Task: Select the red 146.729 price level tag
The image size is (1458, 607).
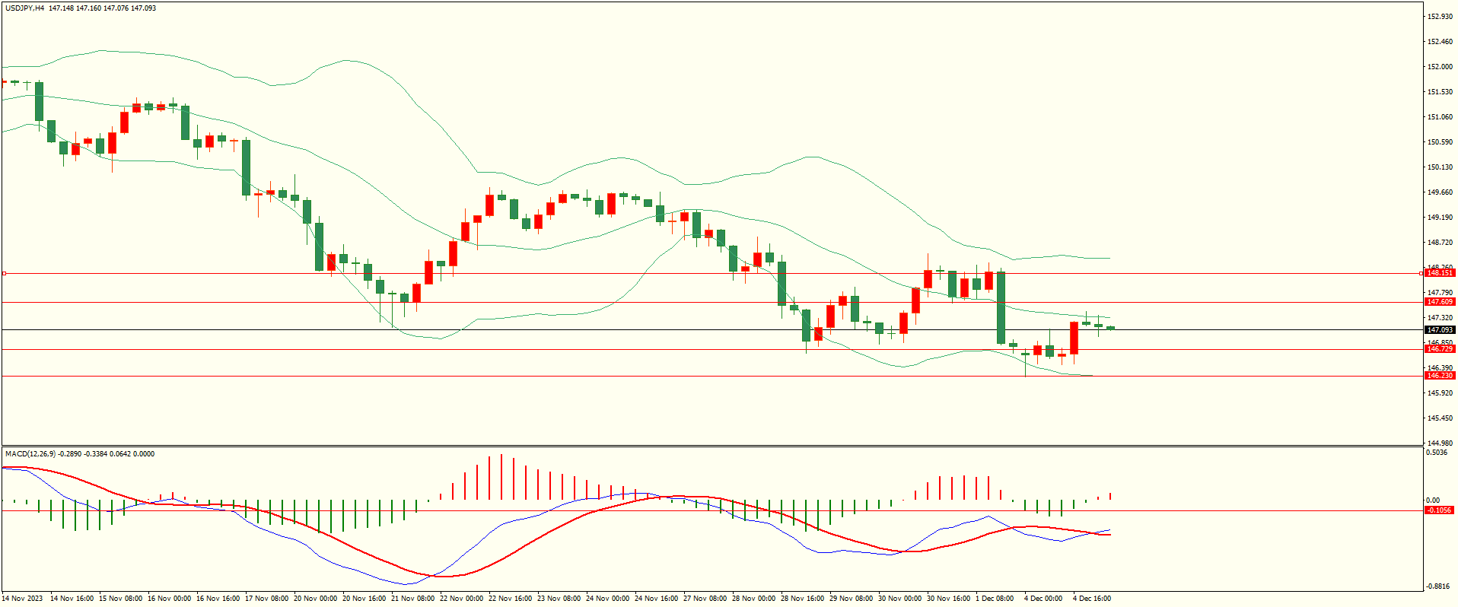Action: click(x=1440, y=349)
